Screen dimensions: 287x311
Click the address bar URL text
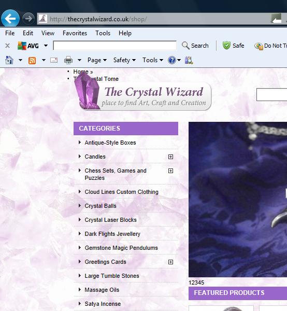(x=98, y=19)
